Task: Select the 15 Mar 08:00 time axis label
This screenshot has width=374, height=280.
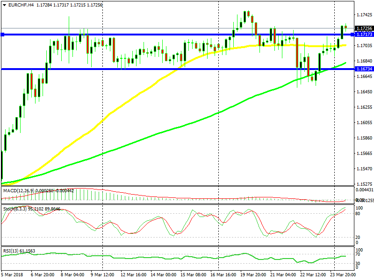Action: [193, 275]
